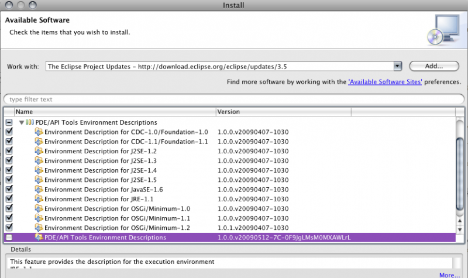Uncheck OSGi/Minimum-1.2 environment description
468x278 pixels.
point(9,227)
